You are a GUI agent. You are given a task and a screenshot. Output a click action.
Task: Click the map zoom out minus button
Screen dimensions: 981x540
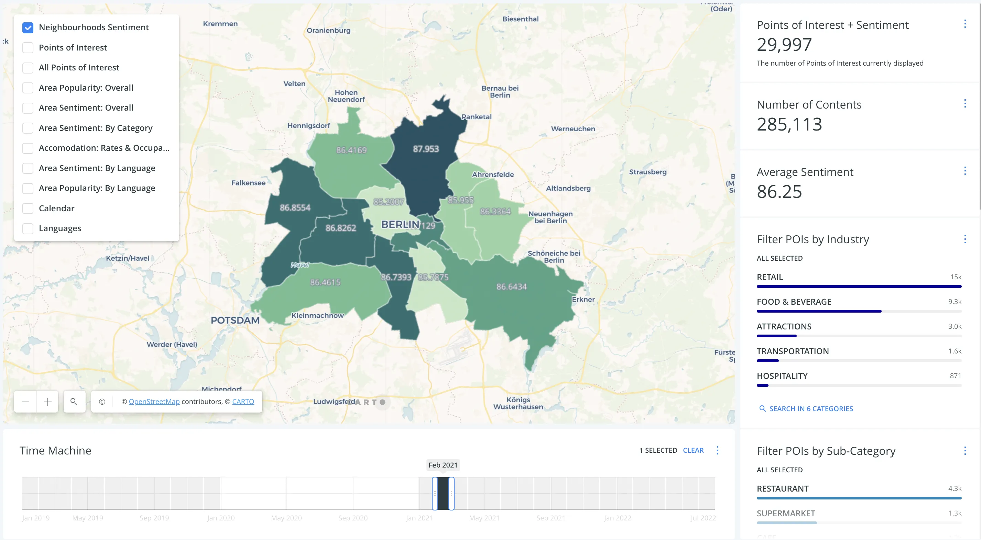coord(25,402)
